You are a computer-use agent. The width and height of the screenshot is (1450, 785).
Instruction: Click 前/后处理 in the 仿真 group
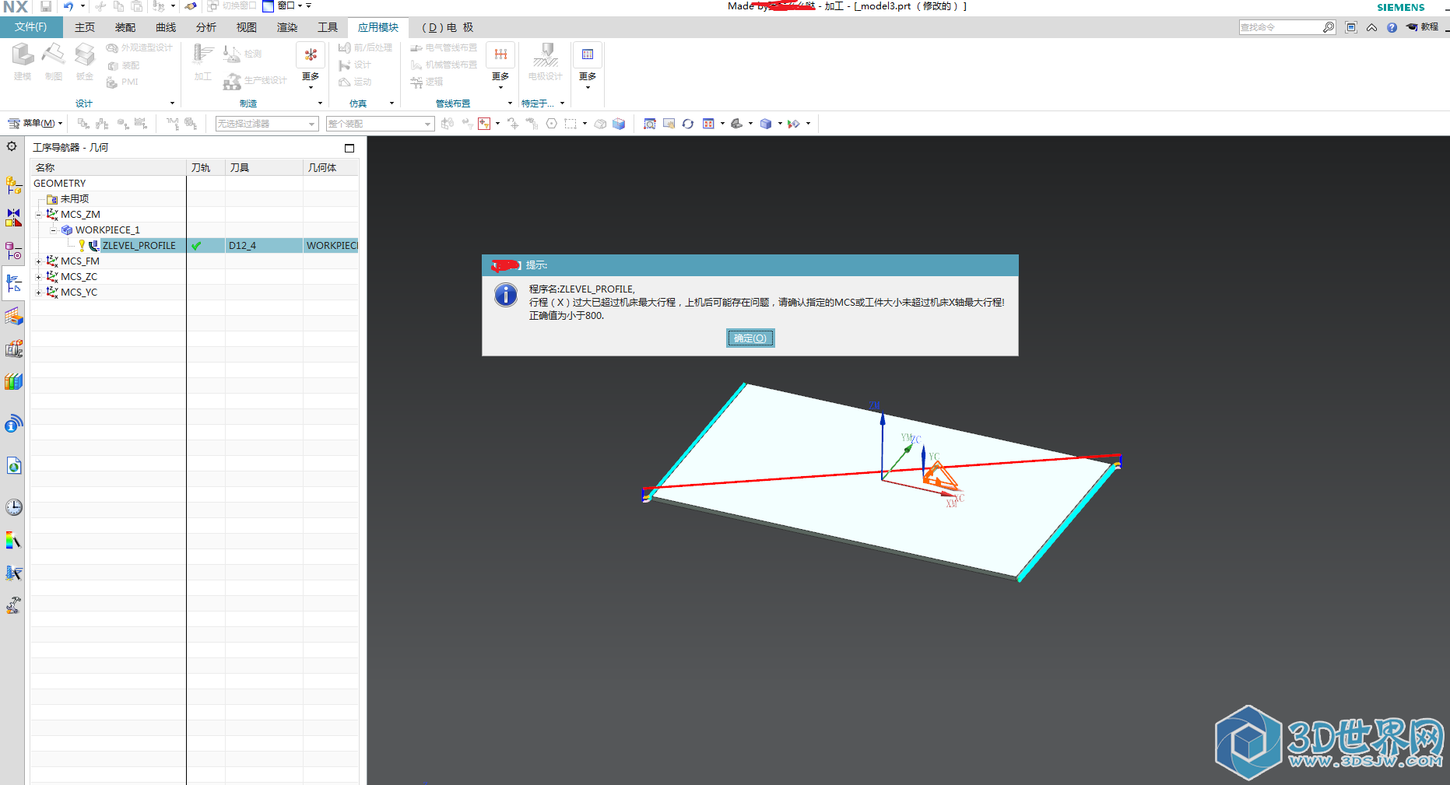tap(365, 47)
